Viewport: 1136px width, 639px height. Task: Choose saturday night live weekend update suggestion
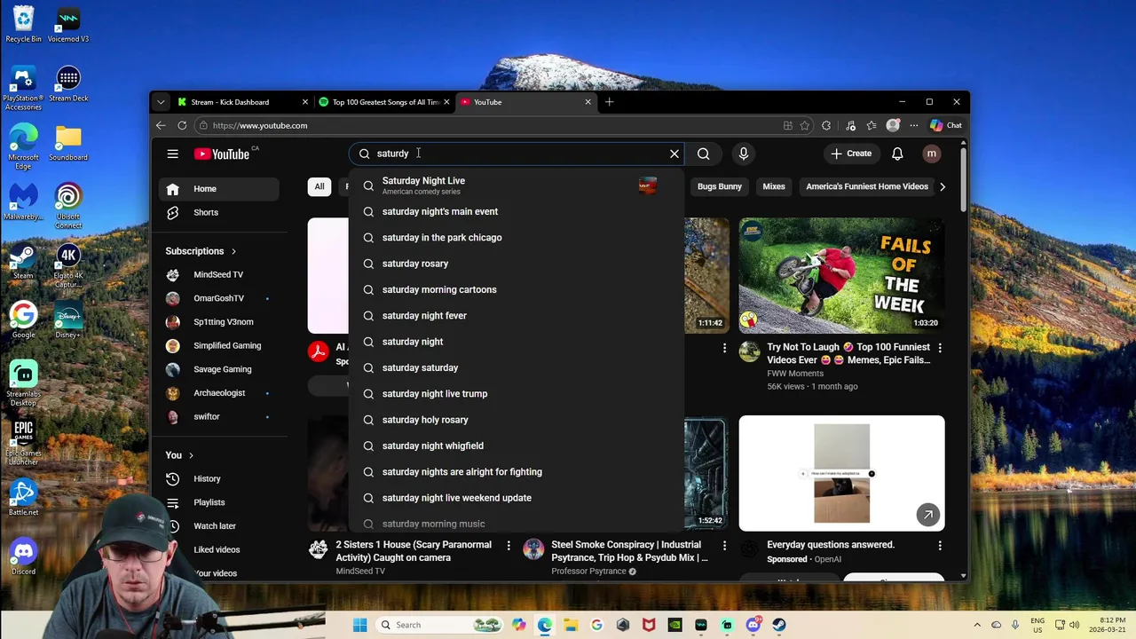click(517, 498)
